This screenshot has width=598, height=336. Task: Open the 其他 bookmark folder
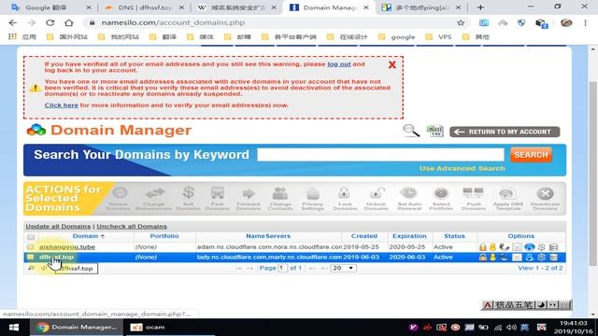pyautogui.click(x=476, y=37)
